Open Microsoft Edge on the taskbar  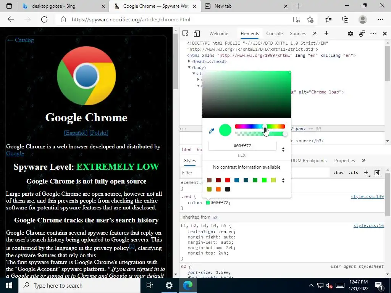[187, 285]
